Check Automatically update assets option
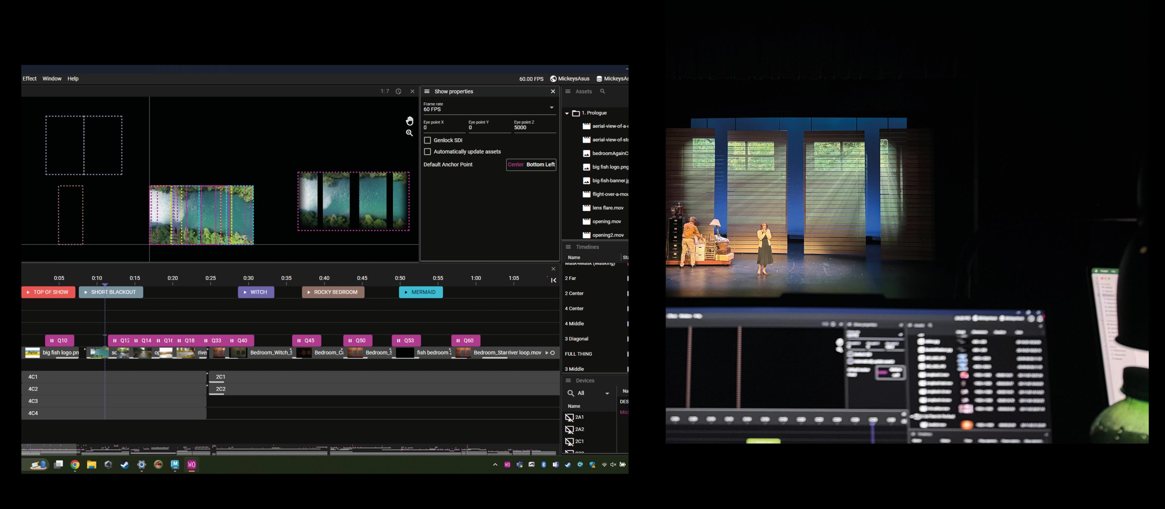 point(427,152)
